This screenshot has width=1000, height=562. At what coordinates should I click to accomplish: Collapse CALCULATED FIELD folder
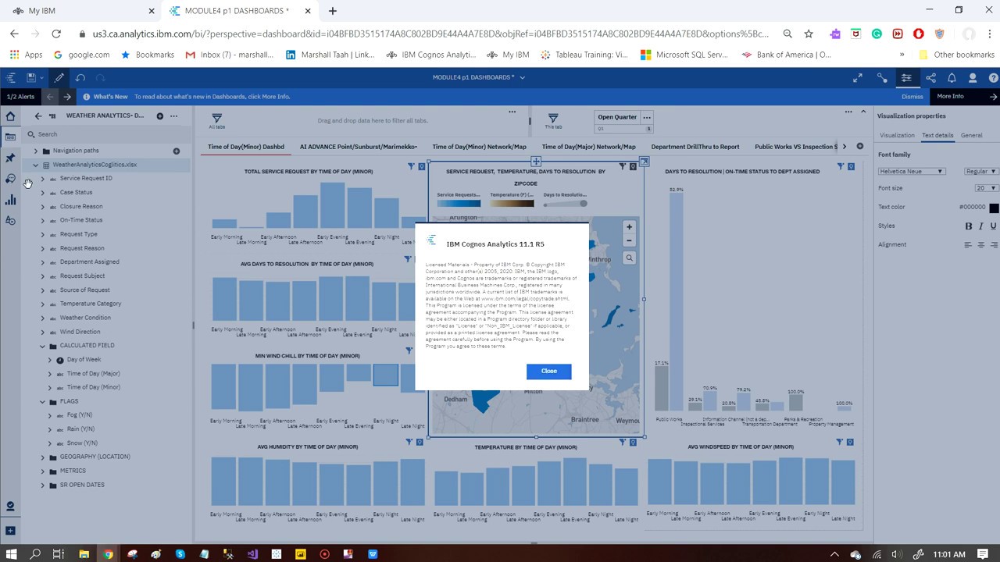[x=42, y=346]
